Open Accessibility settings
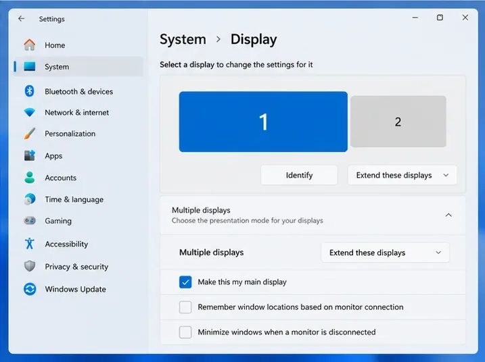The image size is (485, 362). [79, 244]
